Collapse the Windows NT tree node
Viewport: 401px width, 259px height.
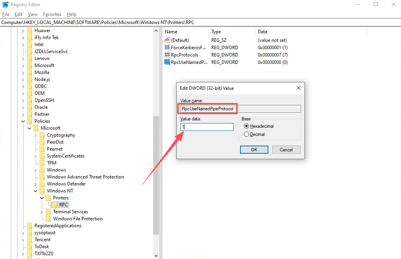point(35,191)
